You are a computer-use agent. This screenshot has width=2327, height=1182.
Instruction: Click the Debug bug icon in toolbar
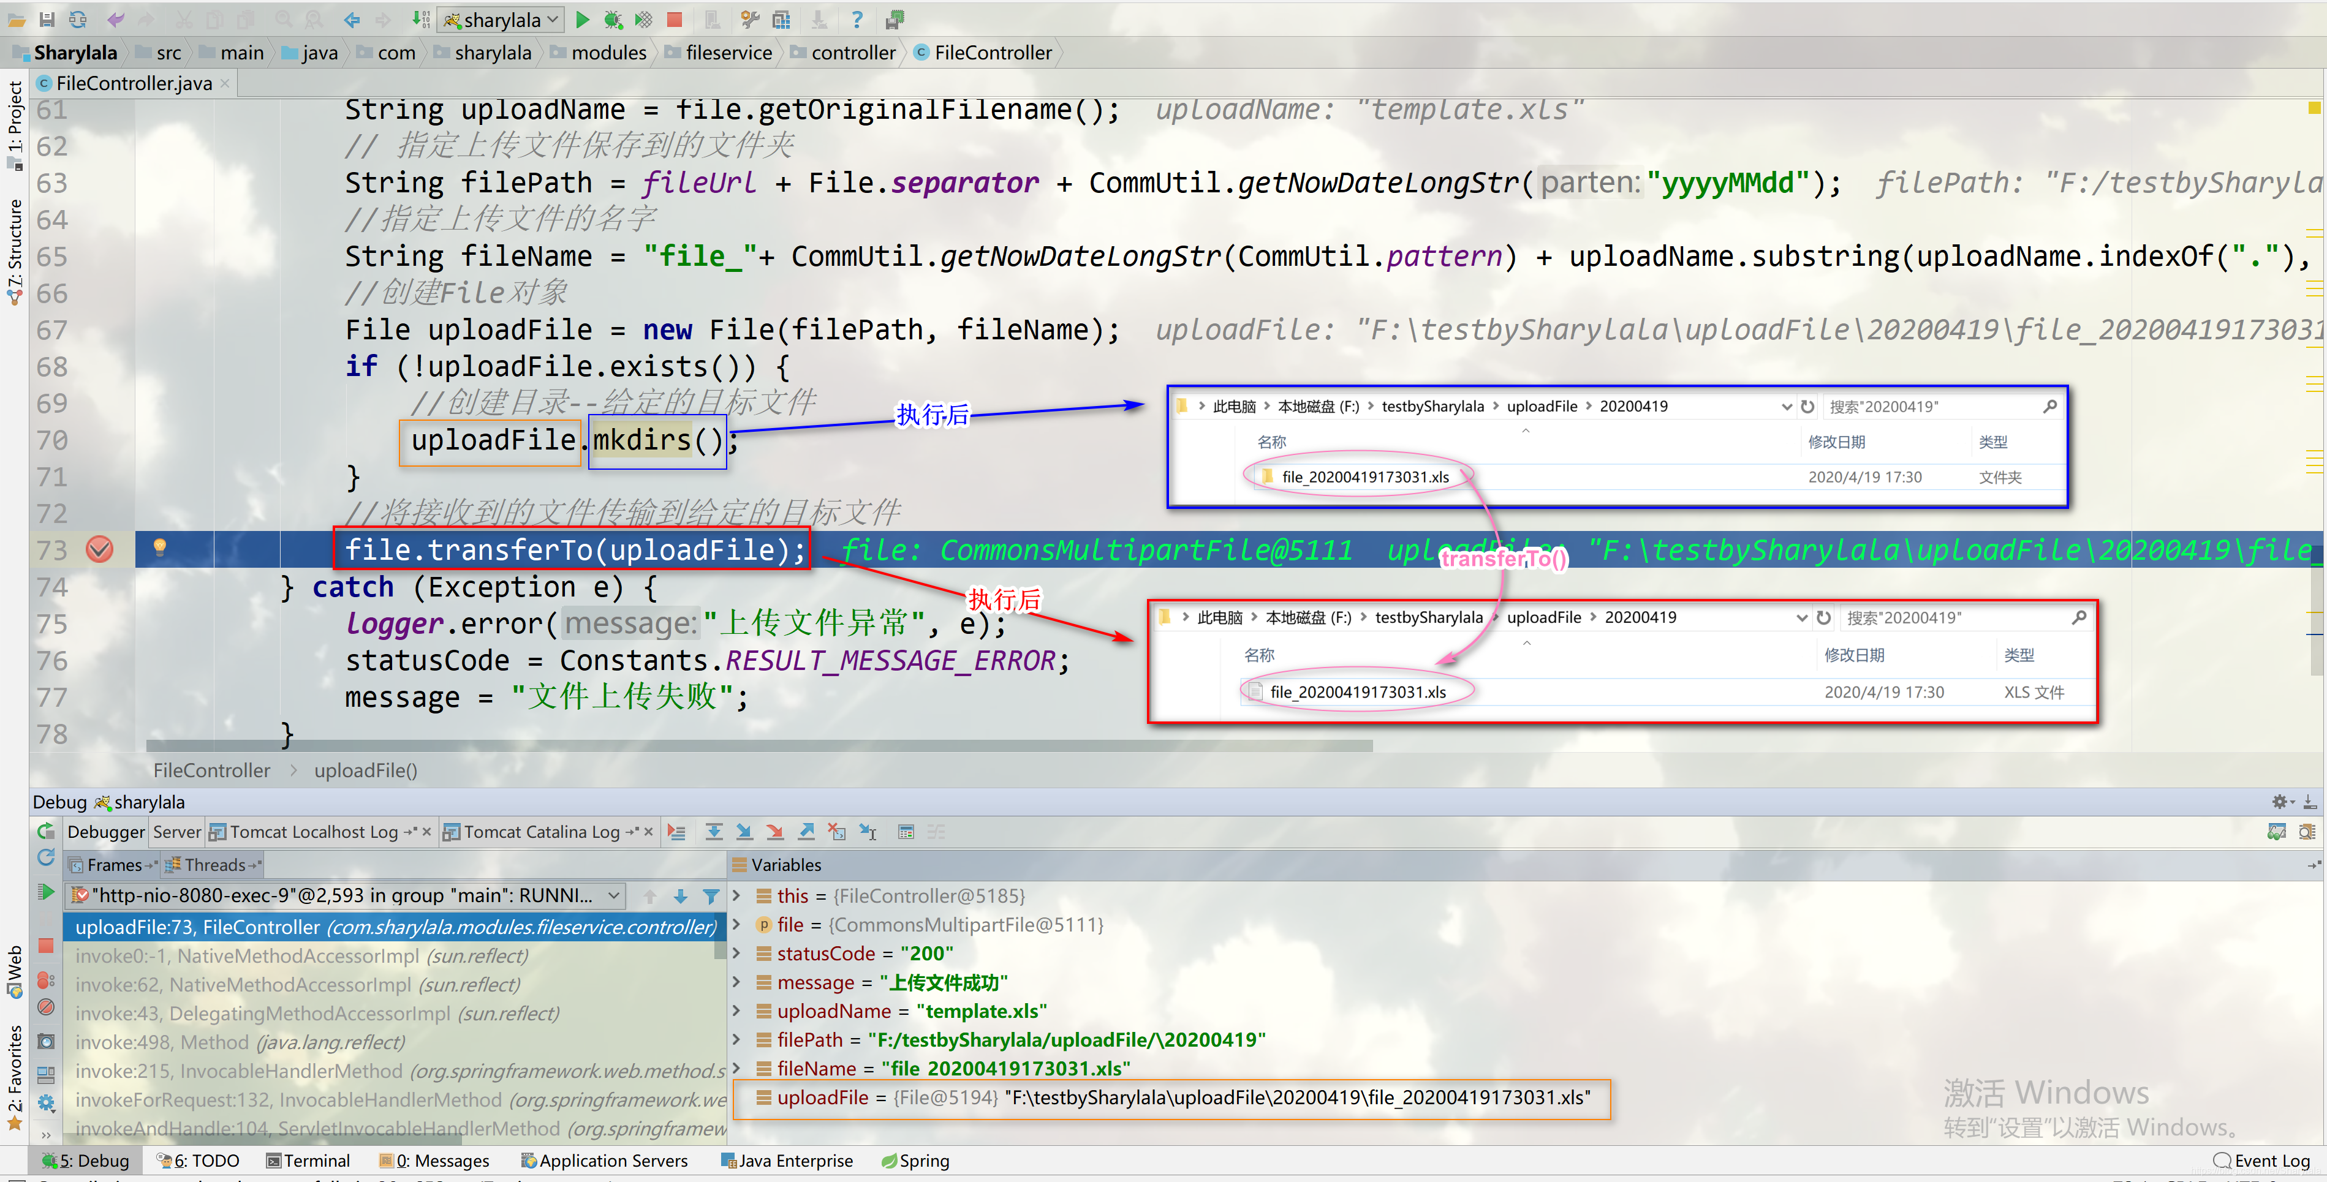pos(613,19)
